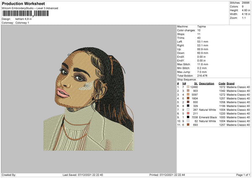The width and height of the screenshot is (252, 178).
Task: Click the 'Stop Sequence:' heading
Action: click(x=186, y=79)
